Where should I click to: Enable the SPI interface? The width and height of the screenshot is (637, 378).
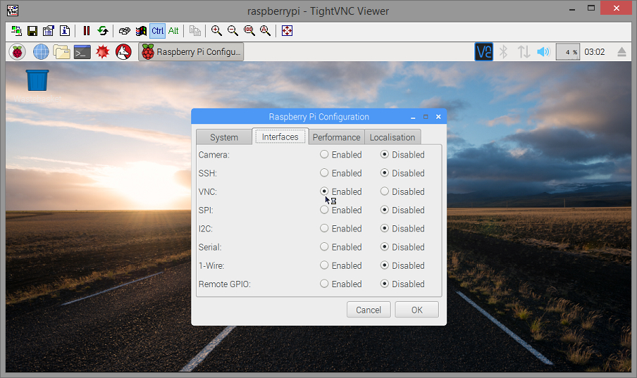pos(341,210)
